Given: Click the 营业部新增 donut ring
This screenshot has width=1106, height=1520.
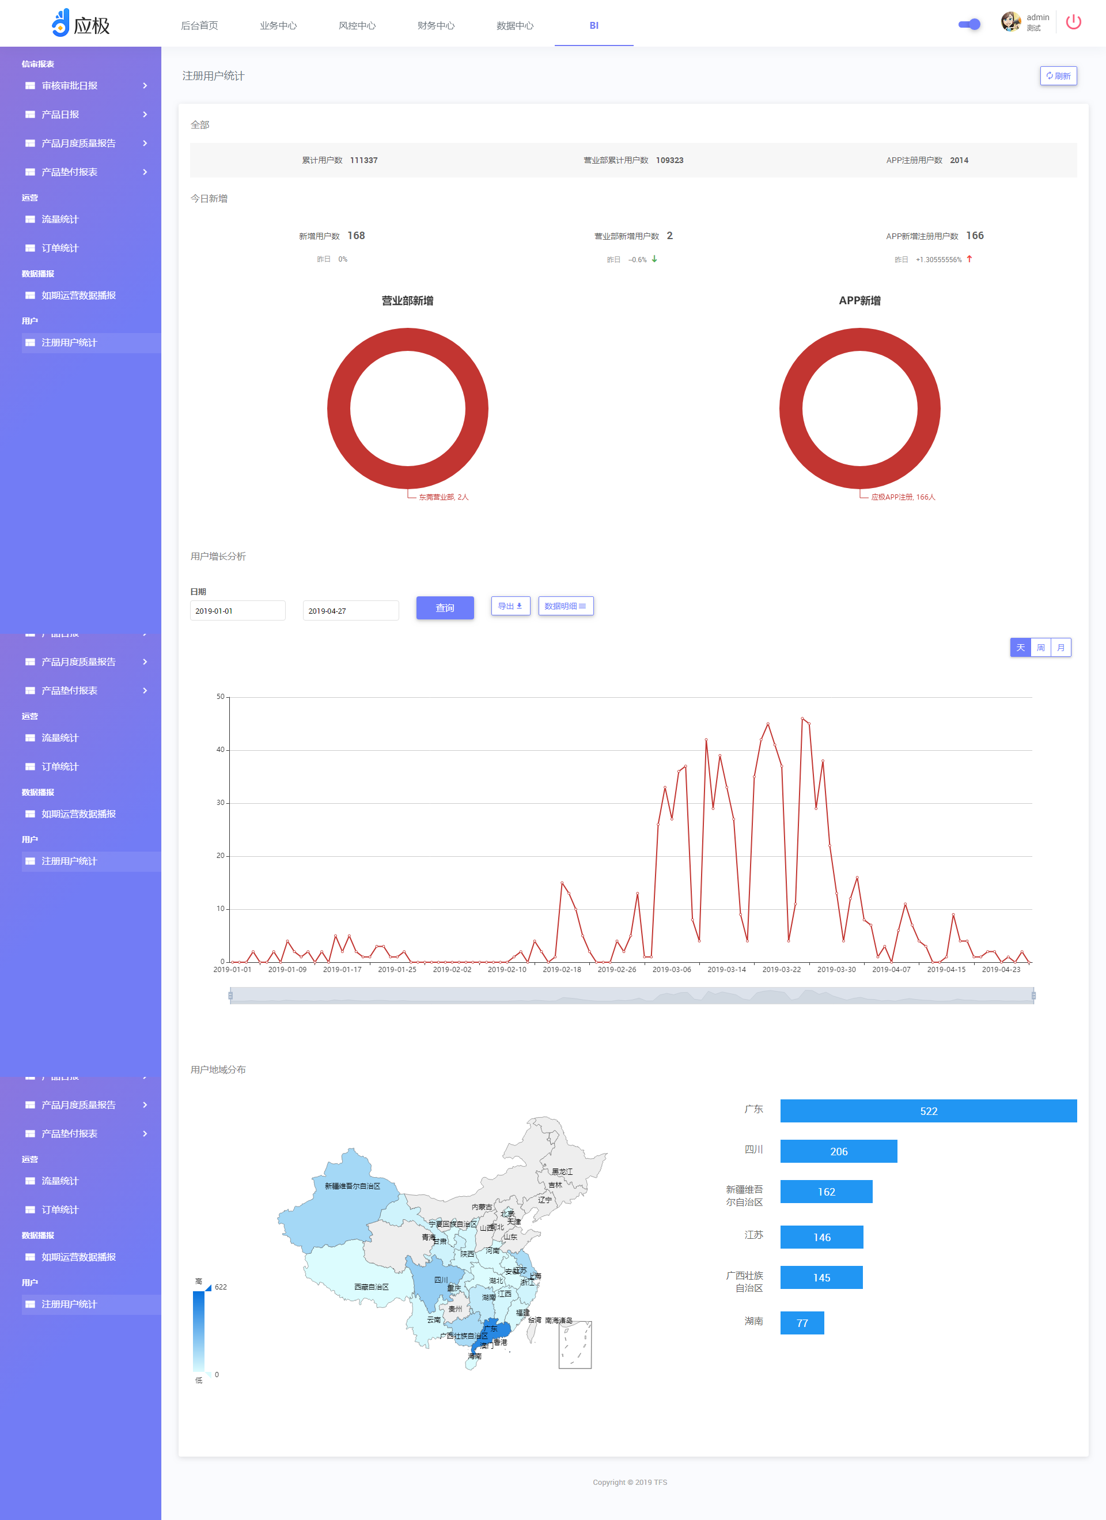Looking at the screenshot, I should [x=407, y=339].
